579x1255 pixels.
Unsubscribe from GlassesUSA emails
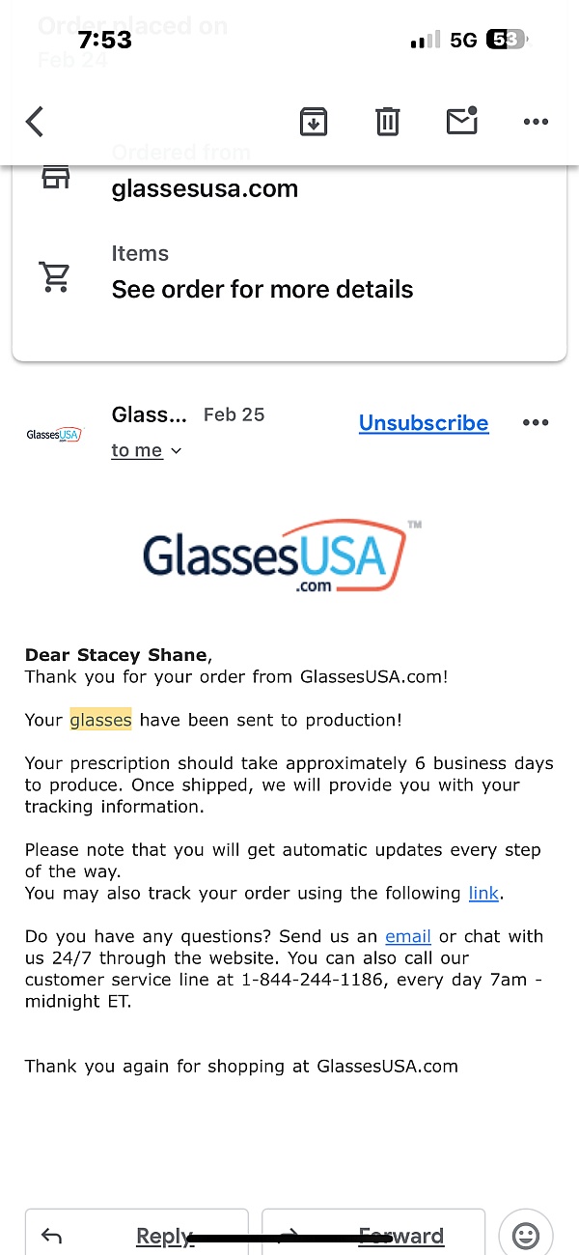(x=424, y=423)
